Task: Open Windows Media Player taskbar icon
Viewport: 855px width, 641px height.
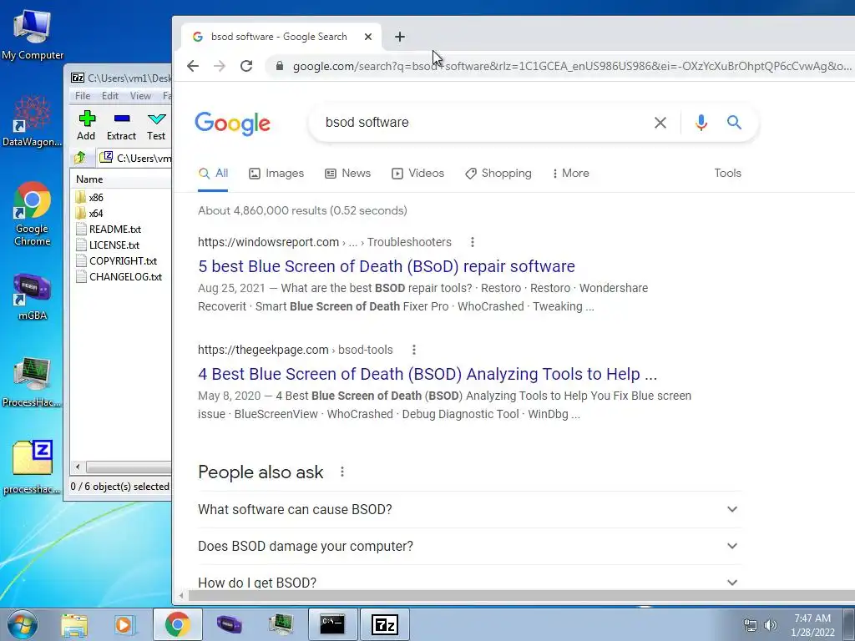Action: coord(124,624)
